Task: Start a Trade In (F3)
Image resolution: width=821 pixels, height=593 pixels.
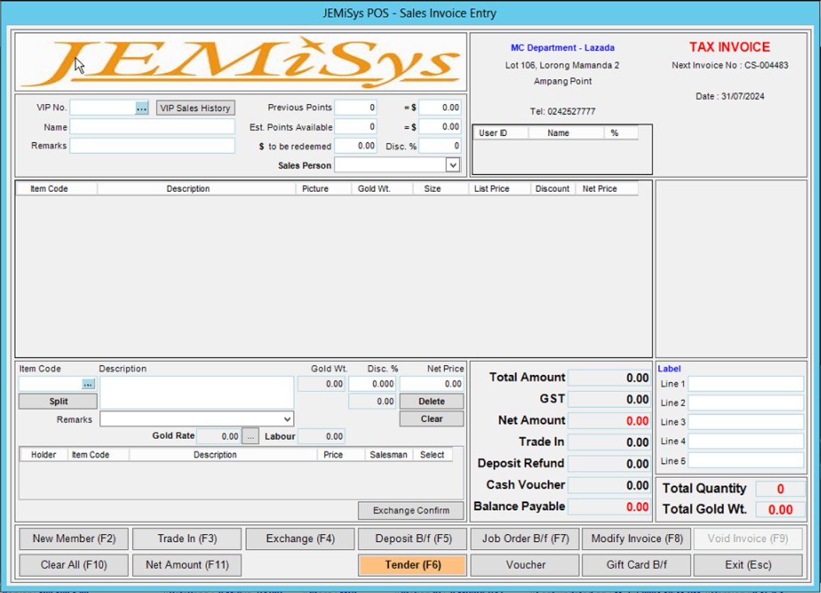Action: [x=186, y=539]
